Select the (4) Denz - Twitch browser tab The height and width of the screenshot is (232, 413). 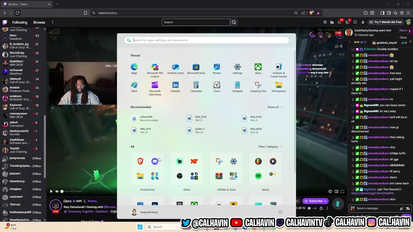pyautogui.click(x=27, y=4)
